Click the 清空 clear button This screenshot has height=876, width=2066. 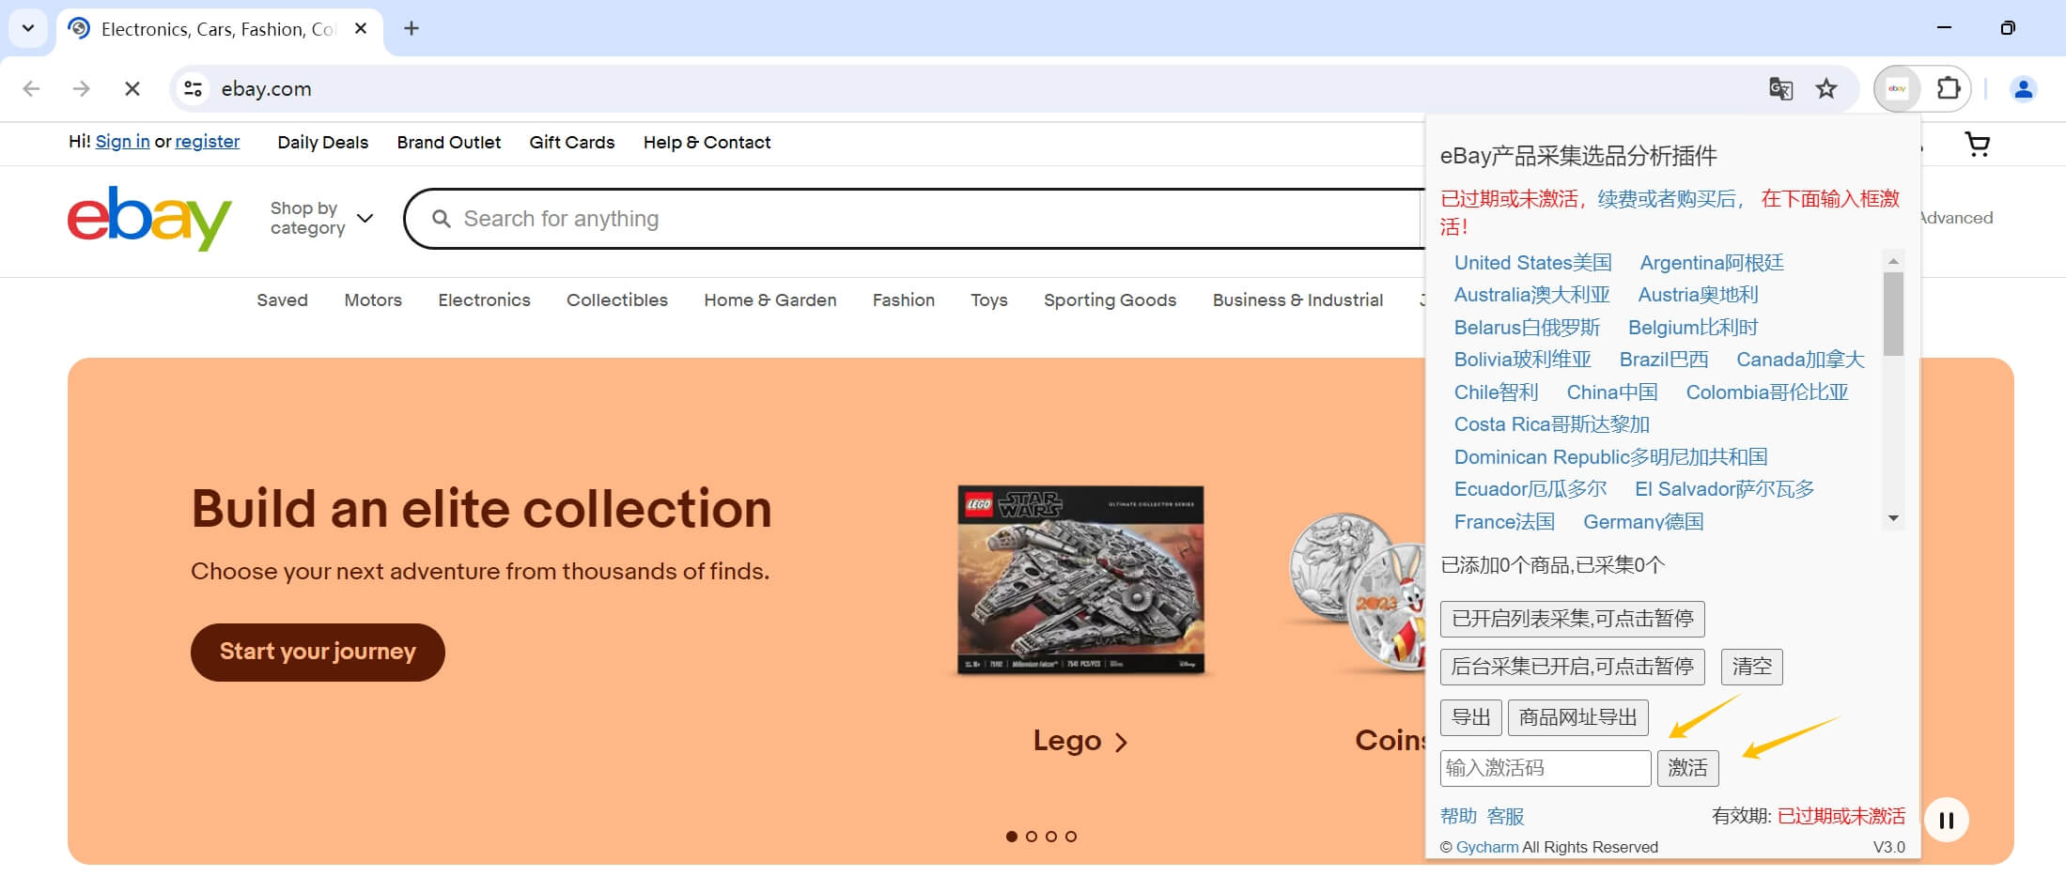point(1751,667)
